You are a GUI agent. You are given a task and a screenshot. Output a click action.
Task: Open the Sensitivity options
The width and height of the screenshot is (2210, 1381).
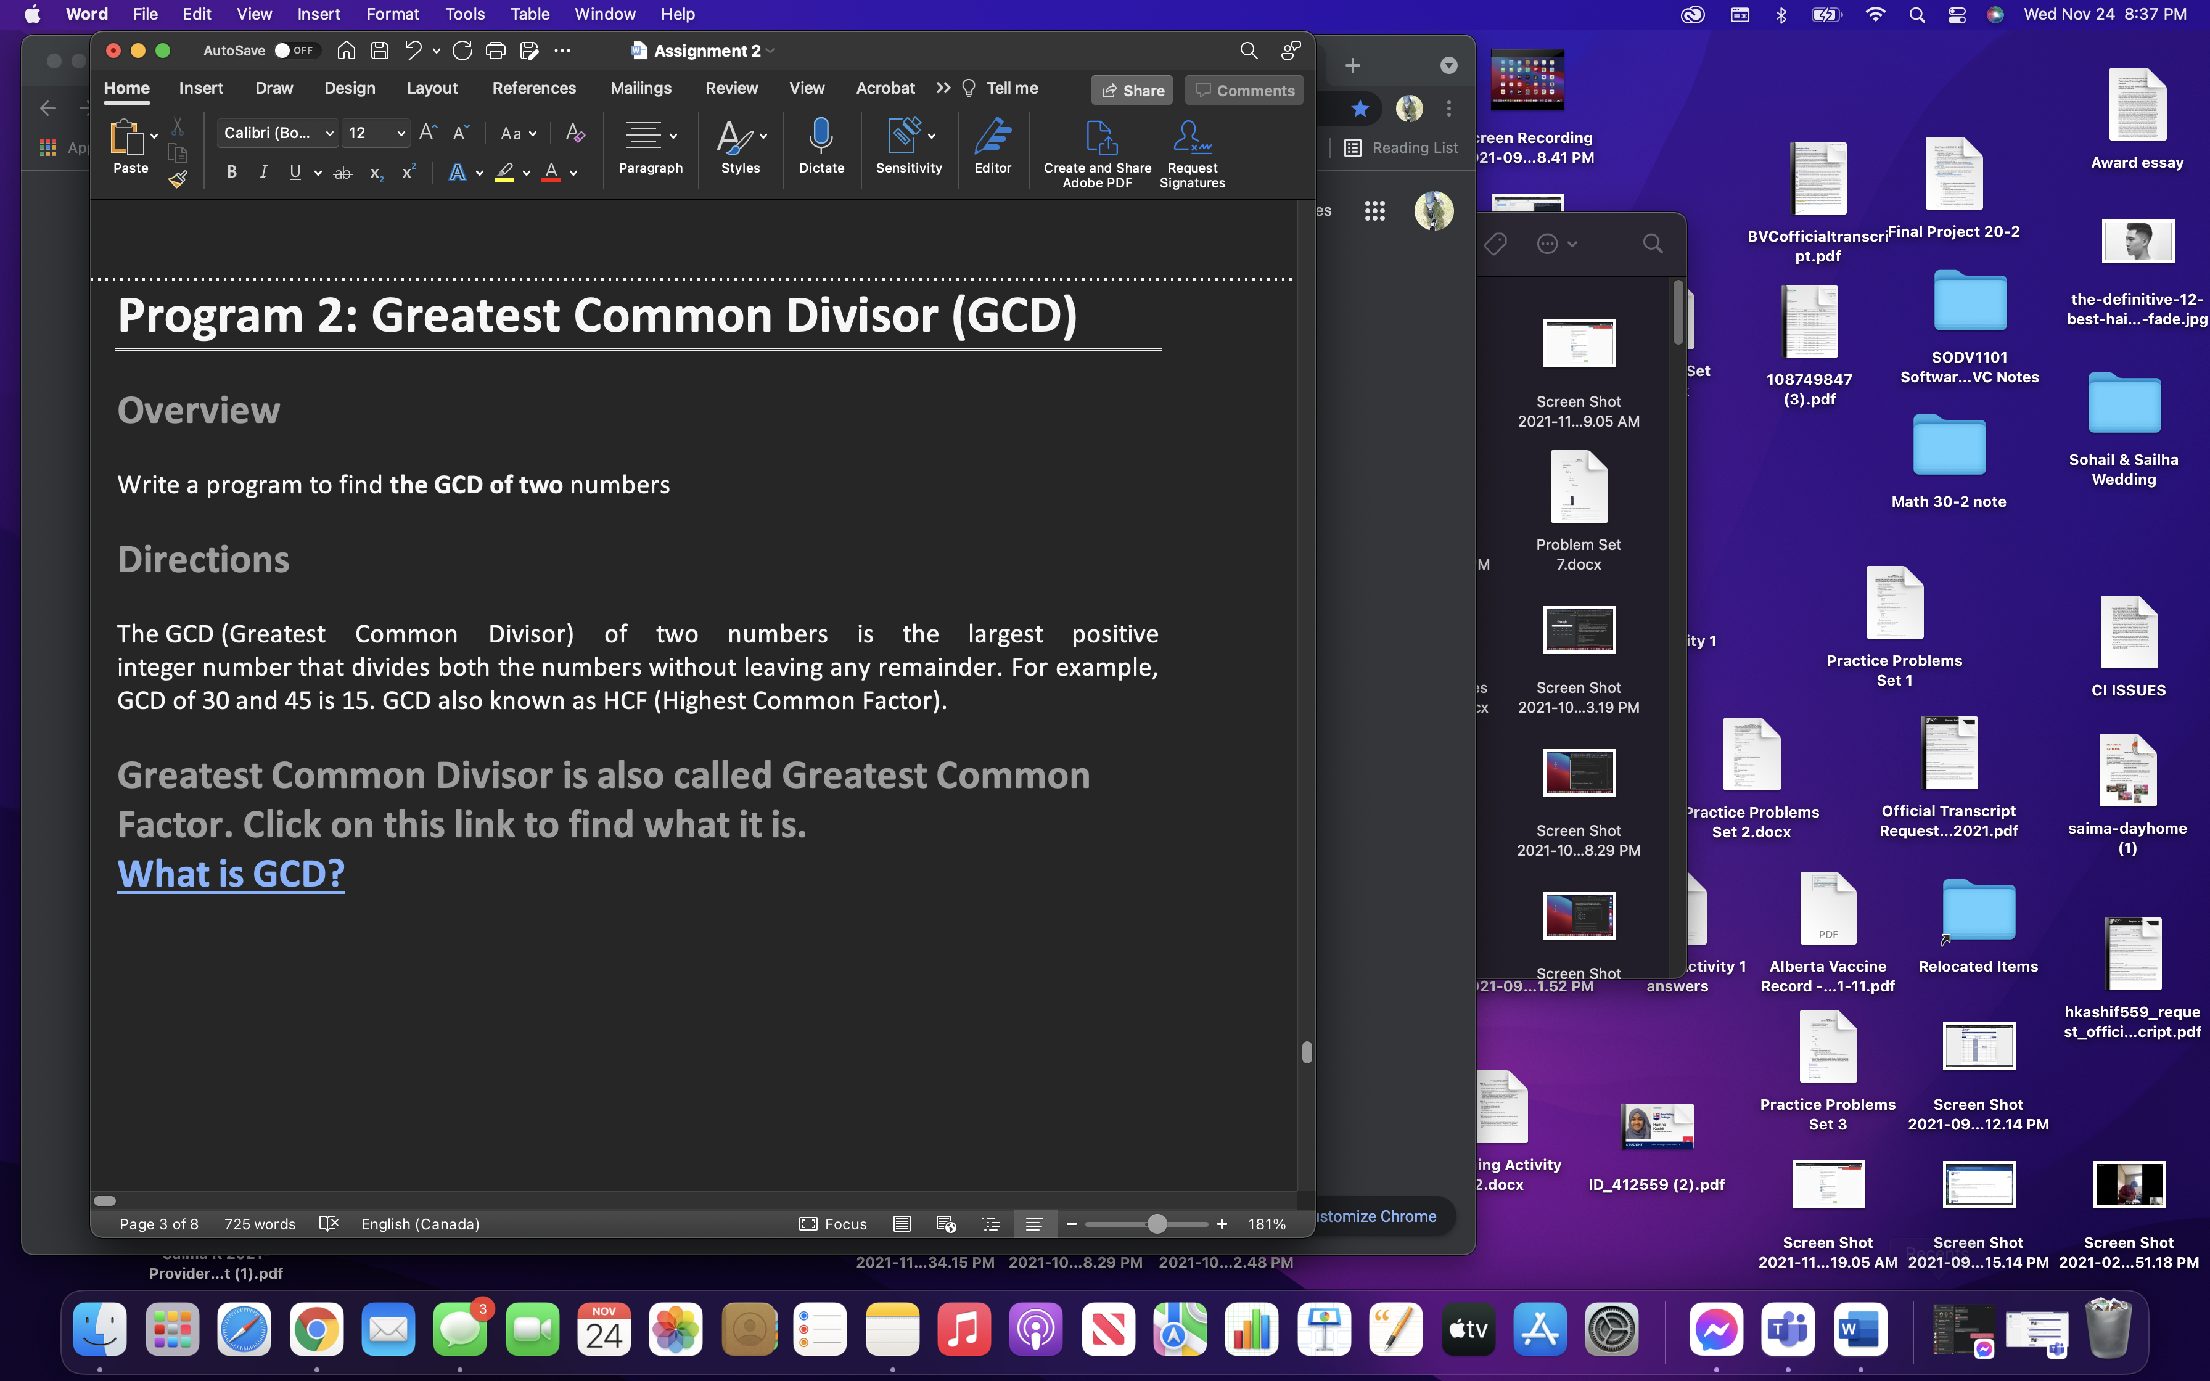tap(907, 146)
